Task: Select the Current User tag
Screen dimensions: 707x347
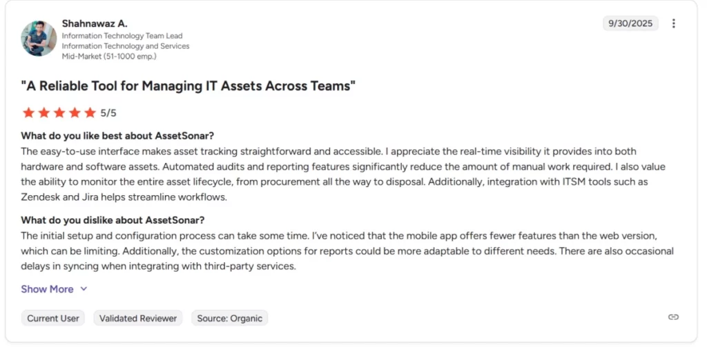Action: pyautogui.click(x=53, y=318)
